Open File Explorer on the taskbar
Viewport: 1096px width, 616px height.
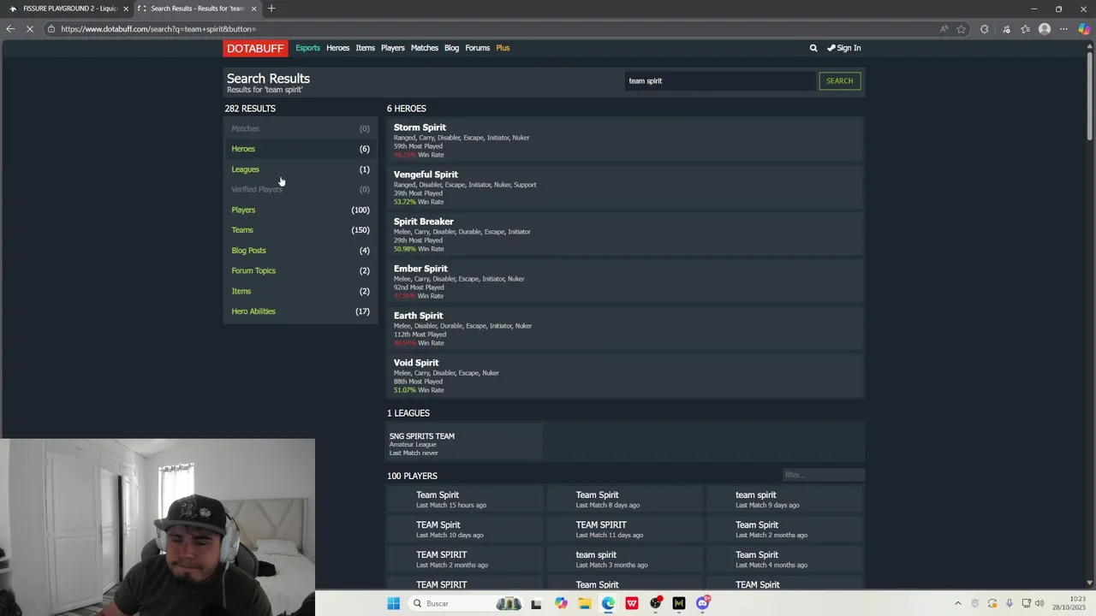[584, 603]
